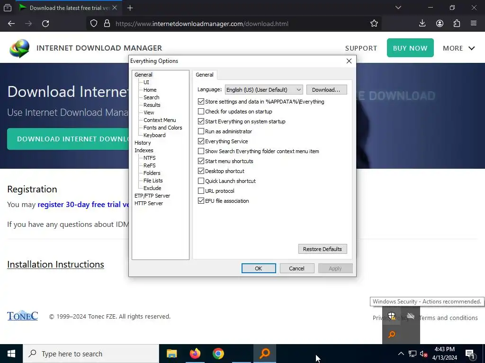The width and height of the screenshot is (485, 363).
Task: Select Results in options tree
Action: point(152,105)
